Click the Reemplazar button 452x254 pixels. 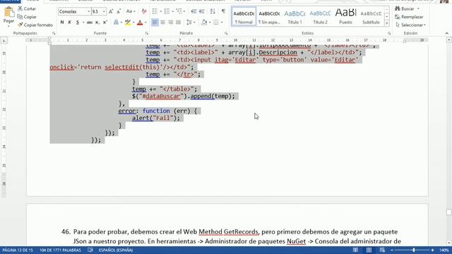pyautogui.click(x=409, y=17)
